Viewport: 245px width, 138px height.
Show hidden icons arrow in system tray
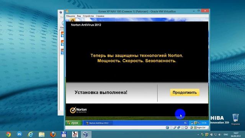pos(198,135)
